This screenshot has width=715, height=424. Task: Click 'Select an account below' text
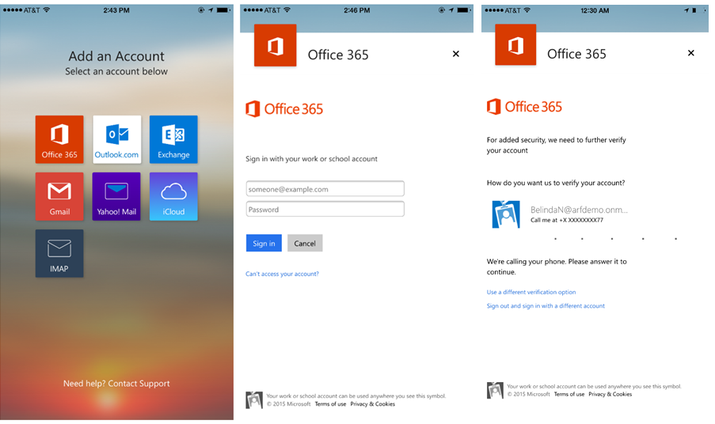(116, 71)
